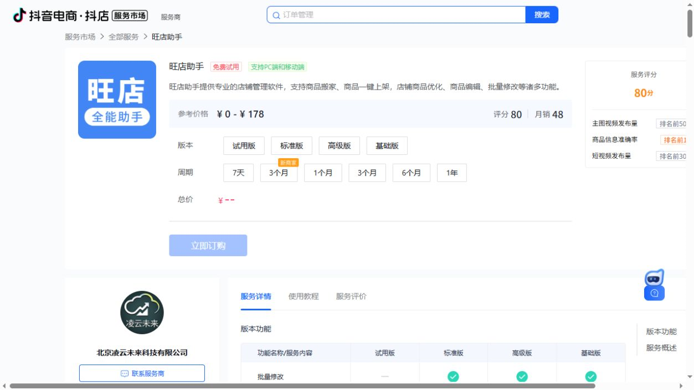Click the scrollbar right arrow
The width and height of the screenshot is (694, 390).
tap(681, 386)
